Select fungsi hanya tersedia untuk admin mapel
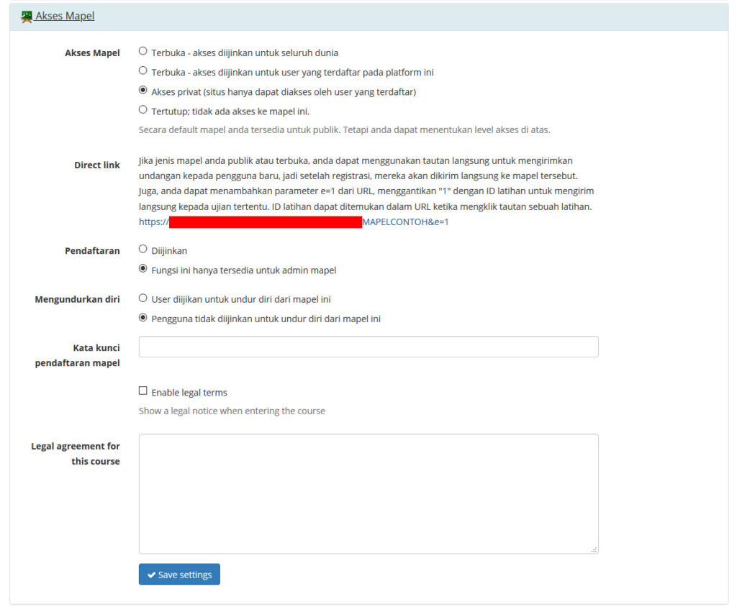 pos(143,270)
